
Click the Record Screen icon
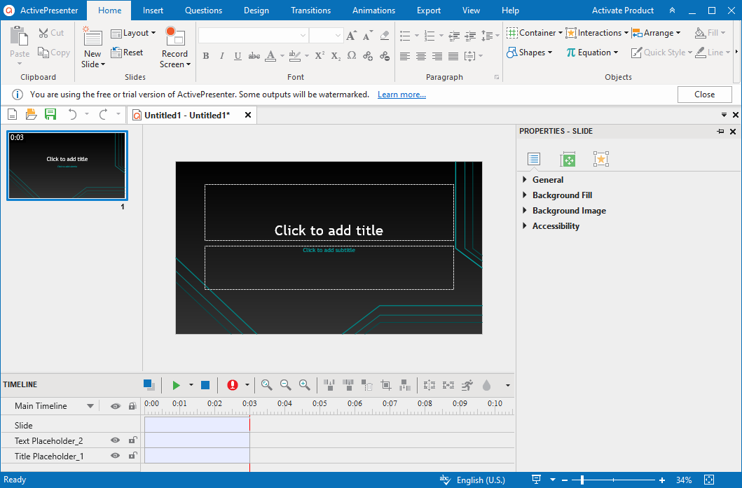[174, 36]
